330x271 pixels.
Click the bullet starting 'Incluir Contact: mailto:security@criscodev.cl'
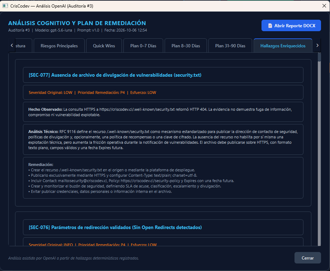[x=131, y=181]
